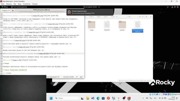Screen dimensions: 180x101
Task: Click first report breadcrumb in Files
Action: click(x=105, y=17)
